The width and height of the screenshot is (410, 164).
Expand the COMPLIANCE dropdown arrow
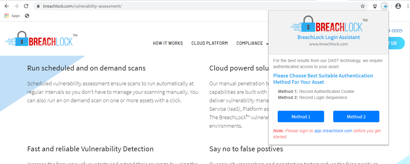[267, 44]
